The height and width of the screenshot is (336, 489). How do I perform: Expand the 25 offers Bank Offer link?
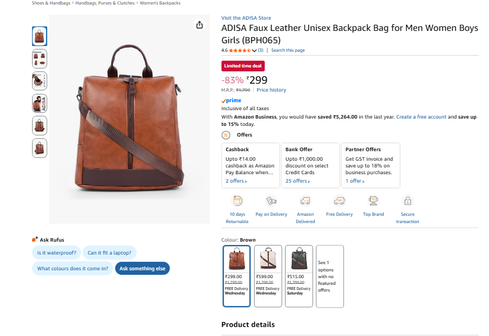coord(297,181)
